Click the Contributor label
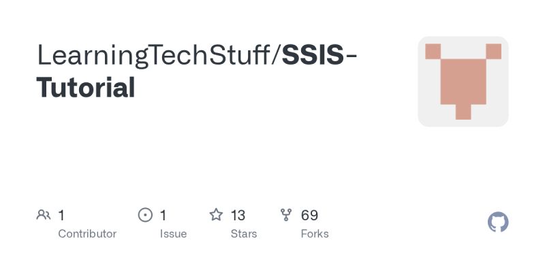The width and height of the screenshot is (545, 272). pos(87,234)
